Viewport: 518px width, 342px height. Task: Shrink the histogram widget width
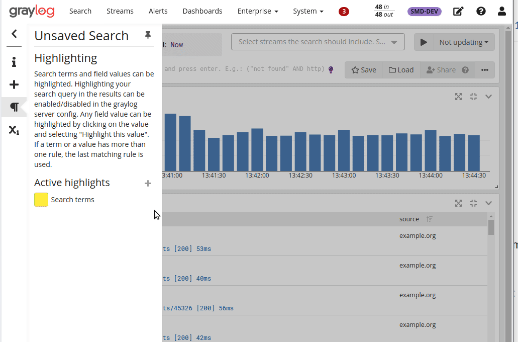pos(473,97)
